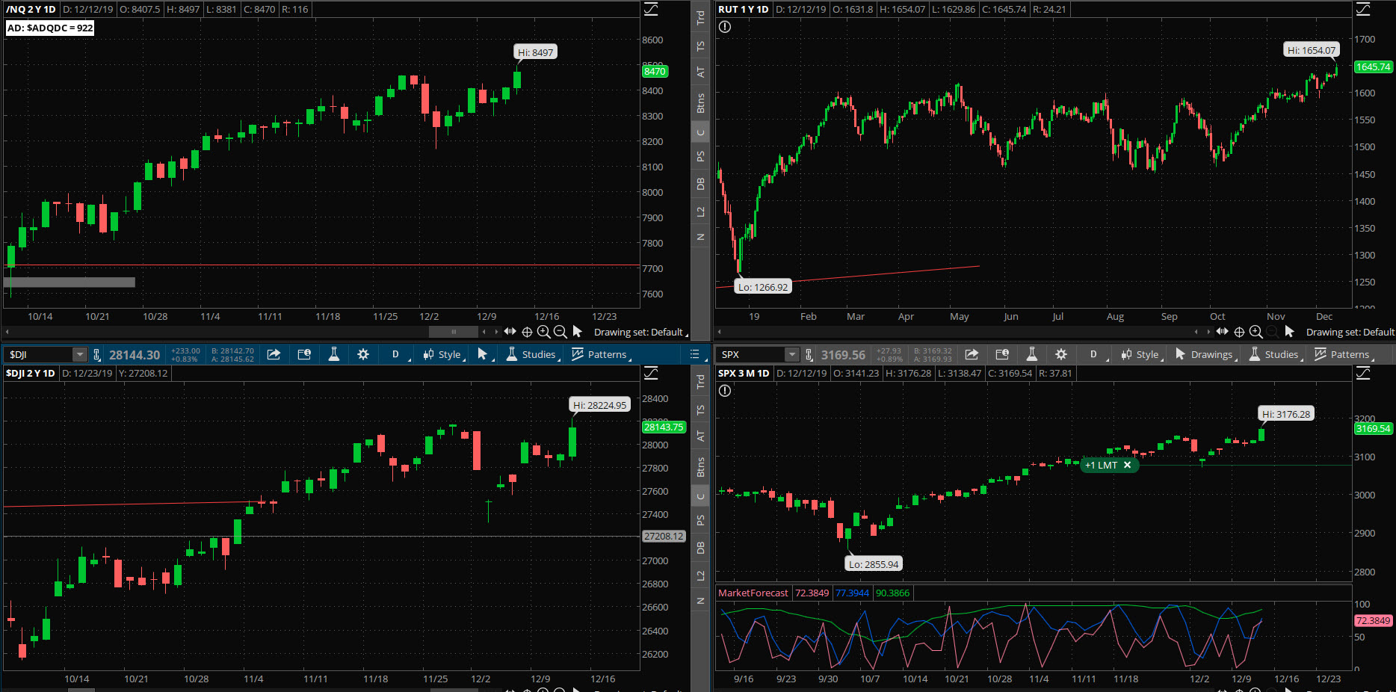Zoom in on the RUT chart
This screenshot has width=1396, height=692.
(x=1256, y=332)
